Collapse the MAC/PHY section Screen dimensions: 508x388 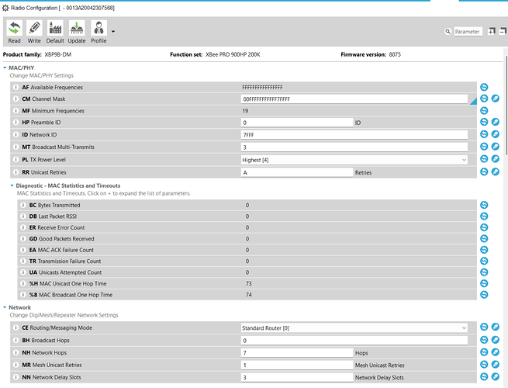point(5,68)
